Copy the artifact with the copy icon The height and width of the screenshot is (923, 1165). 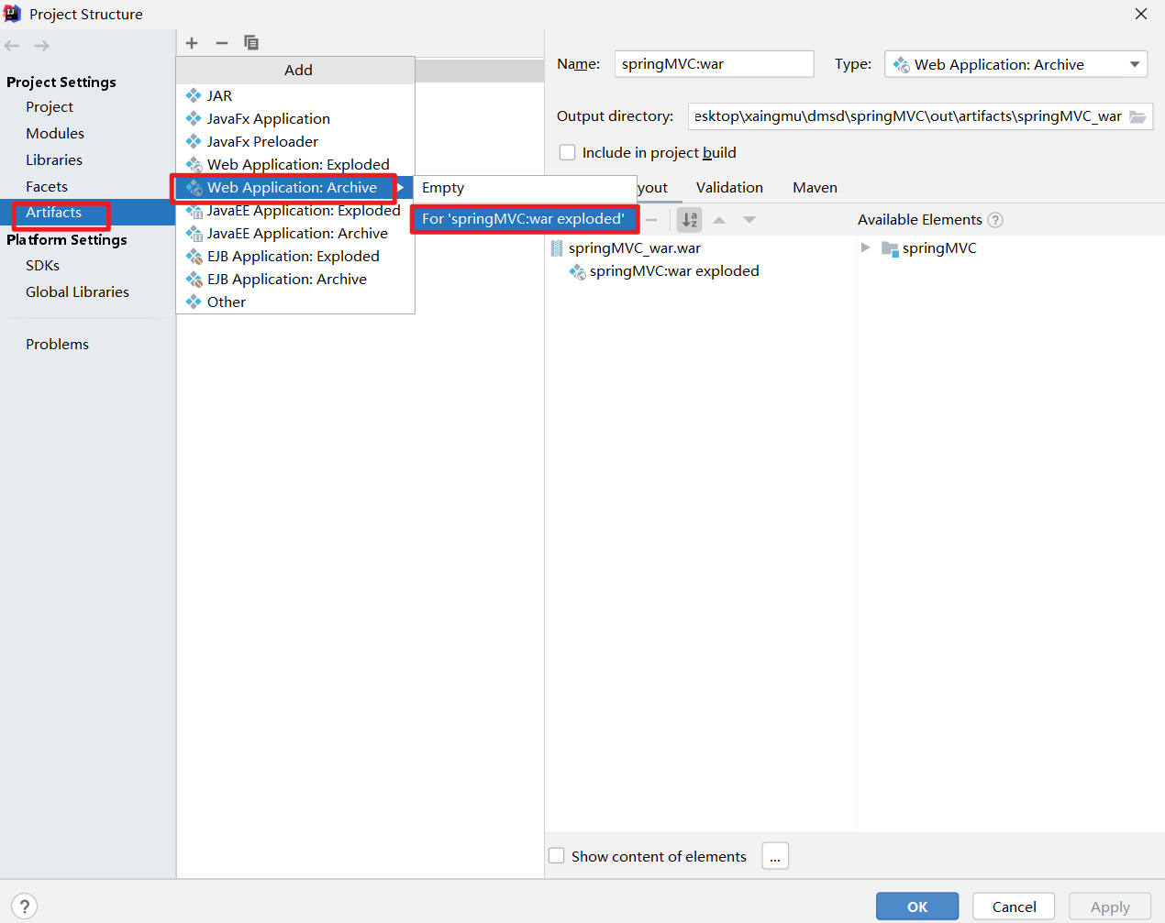250,42
